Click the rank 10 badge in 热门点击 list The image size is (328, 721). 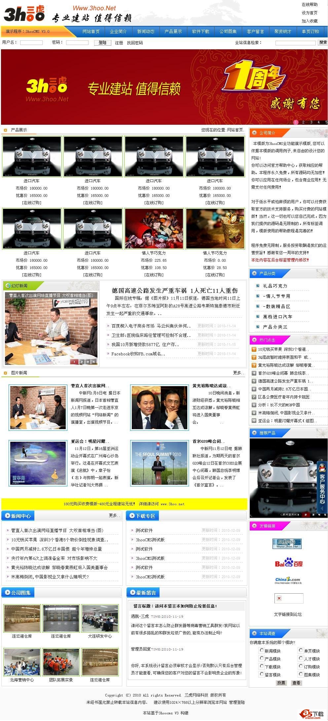254,421
